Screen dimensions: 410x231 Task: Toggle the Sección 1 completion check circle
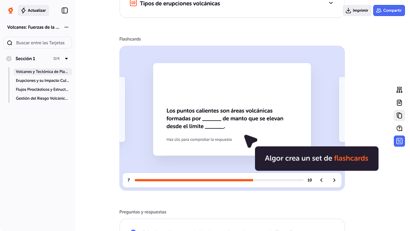[9, 59]
